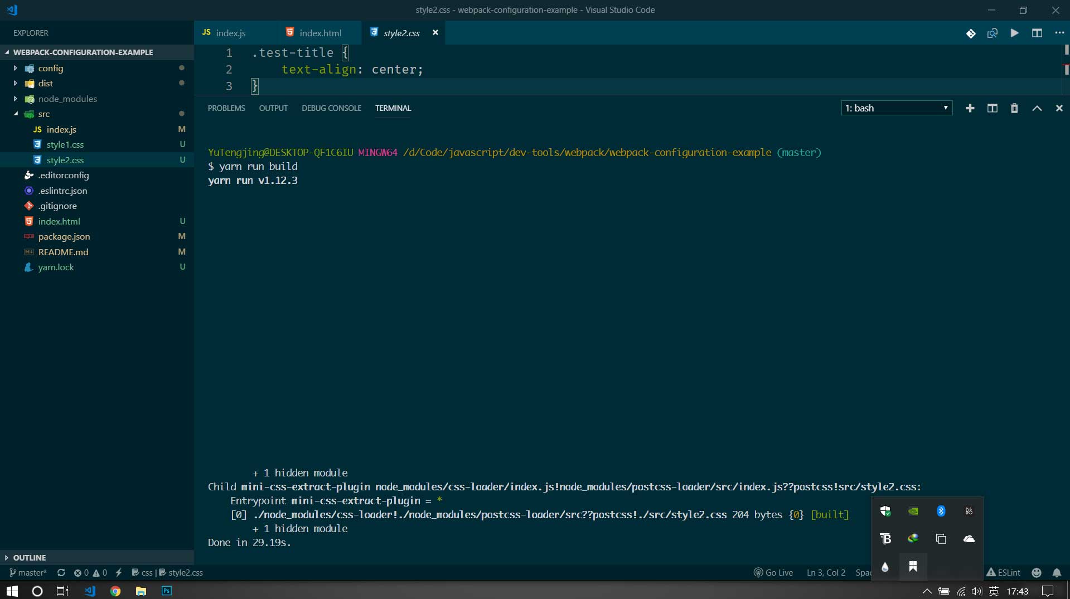Split the editor right
The height and width of the screenshot is (599, 1070).
[1037, 33]
